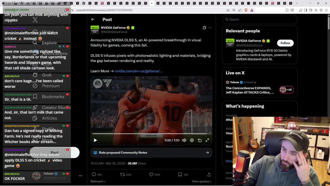Play the DLSS 5 video

[x=95, y=140]
